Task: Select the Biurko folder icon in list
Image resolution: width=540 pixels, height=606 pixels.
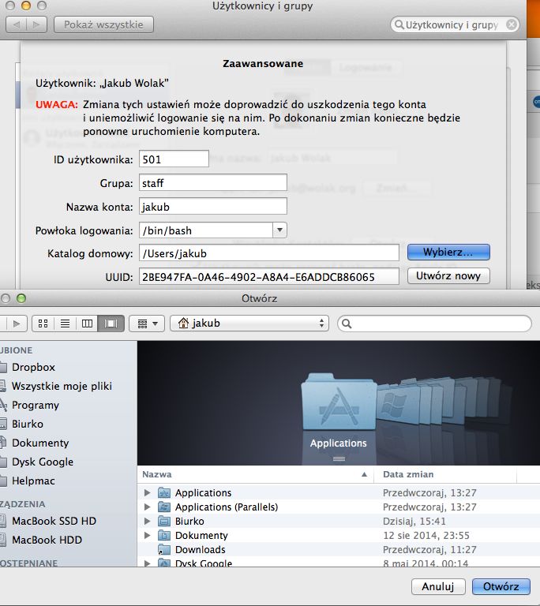Action: point(164,522)
